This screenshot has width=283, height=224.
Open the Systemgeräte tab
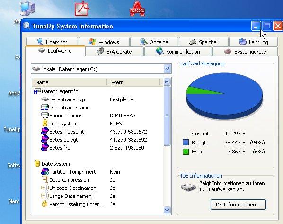pyautogui.click(x=245, y=52)
